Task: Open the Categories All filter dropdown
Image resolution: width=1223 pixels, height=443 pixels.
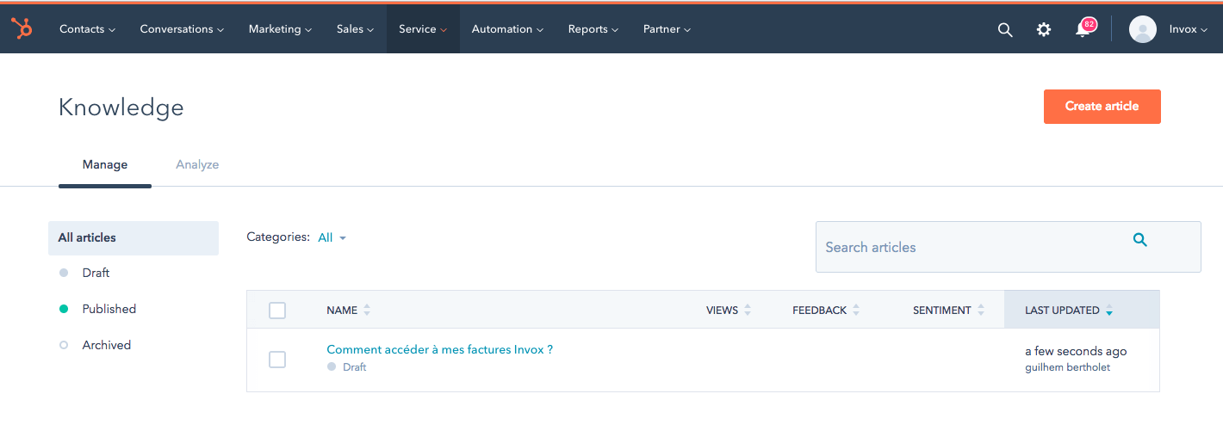Action: pyautogui.click(x=332, y=237)
